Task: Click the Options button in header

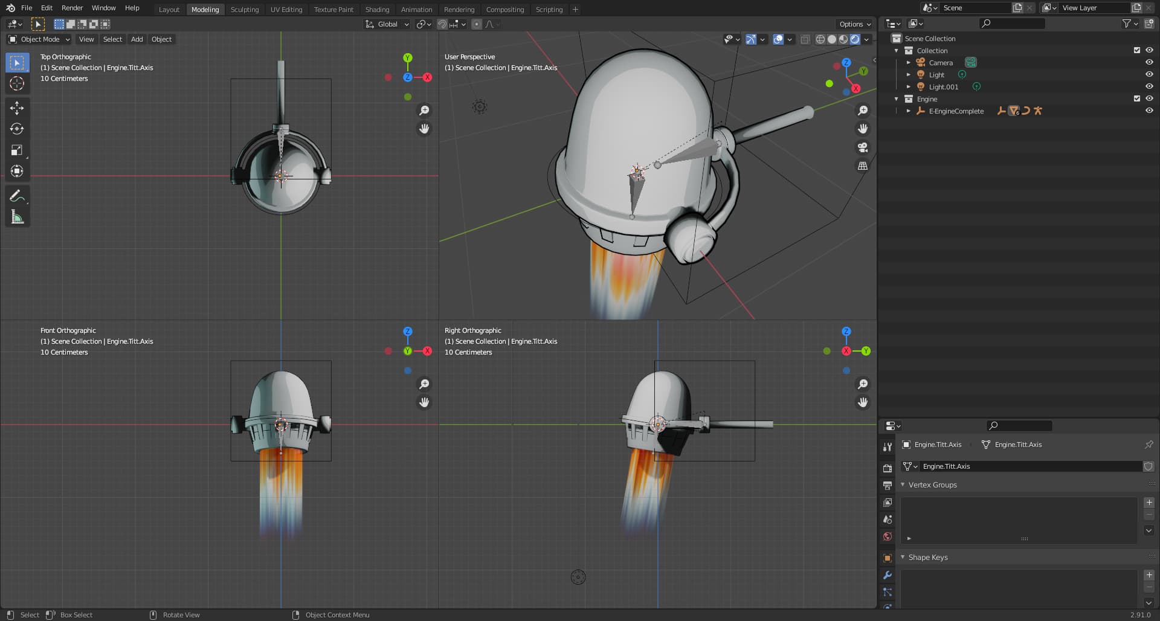Action: tap(855, 24)
